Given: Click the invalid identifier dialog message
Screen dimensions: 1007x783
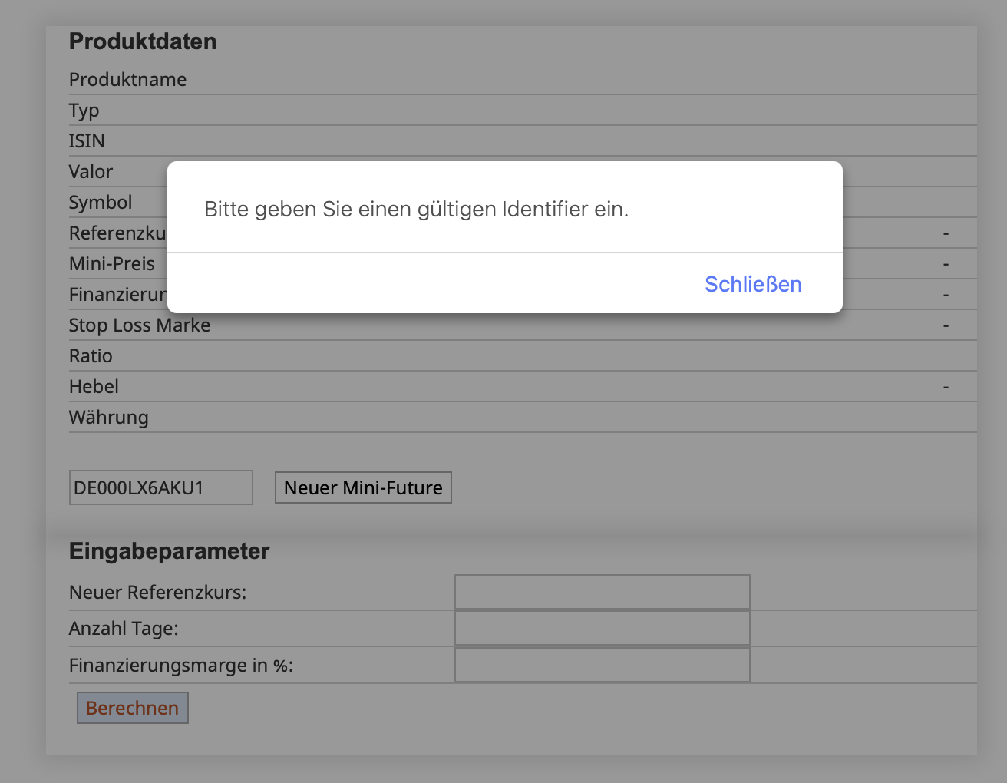Looking at the screenshot, I should click(416, 209).
